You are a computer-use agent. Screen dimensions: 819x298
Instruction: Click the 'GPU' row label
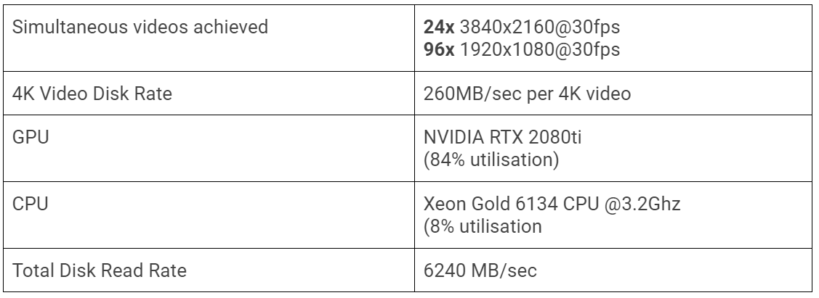[x=31, y=137]
